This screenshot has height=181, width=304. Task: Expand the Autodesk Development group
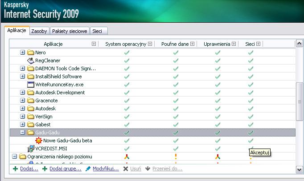[x=22, y=93]
